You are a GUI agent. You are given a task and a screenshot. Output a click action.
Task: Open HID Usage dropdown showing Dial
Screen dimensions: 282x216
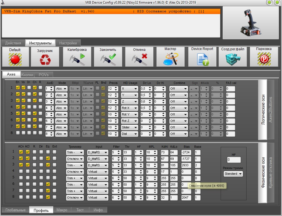[x=129, y=134]
